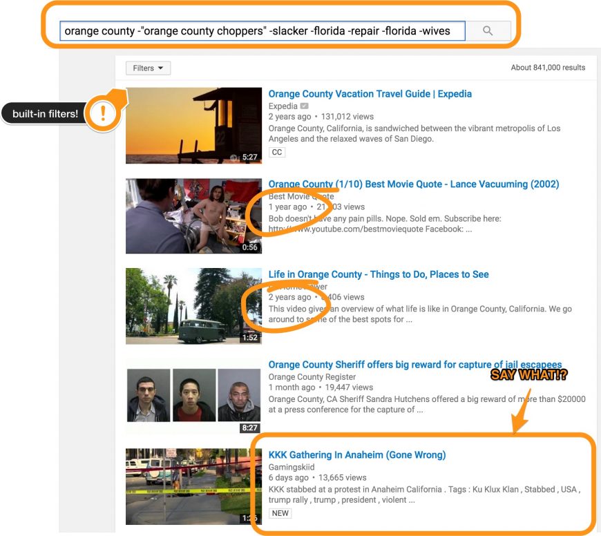Screen dimensions: 601x536
Task: Click into the YouTube search query field
Action: click(263, 30)
